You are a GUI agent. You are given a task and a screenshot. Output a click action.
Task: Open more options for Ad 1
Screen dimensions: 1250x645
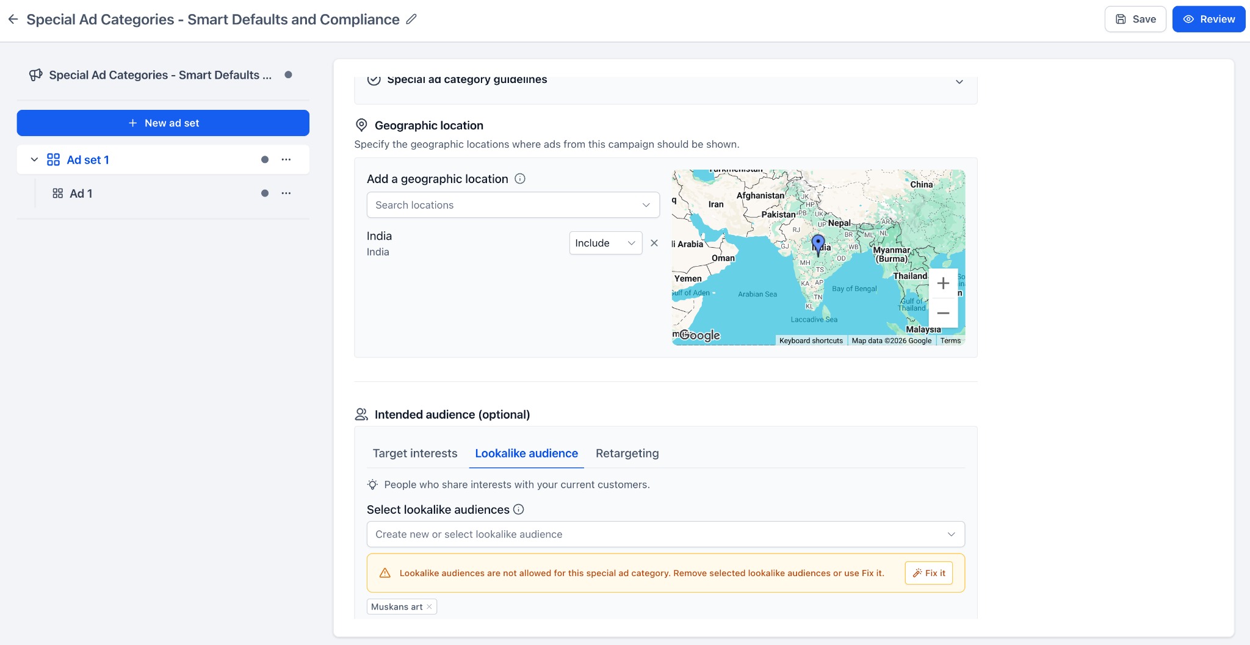(x=286, y=193)
